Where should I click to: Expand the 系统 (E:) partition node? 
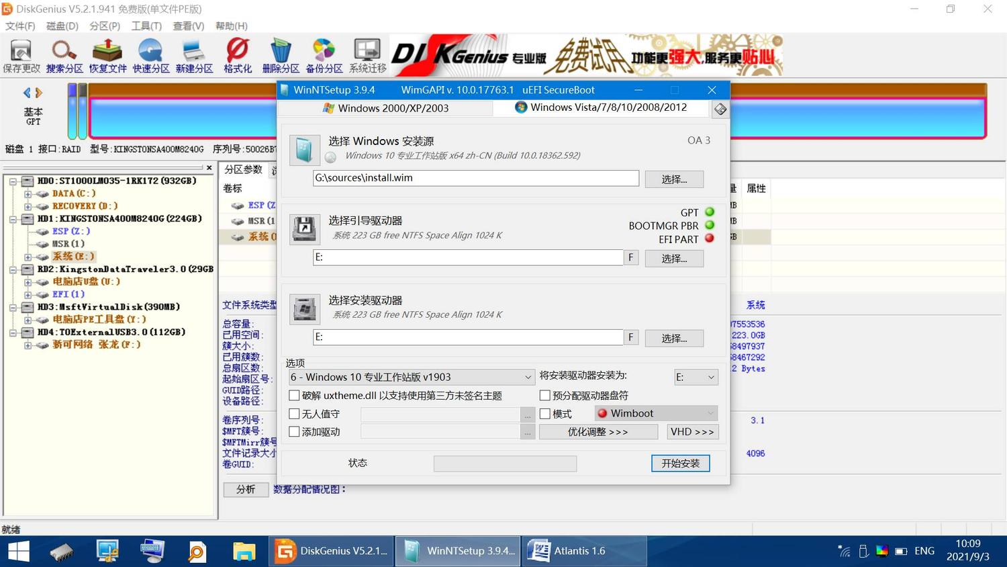[x=28, y=257]
